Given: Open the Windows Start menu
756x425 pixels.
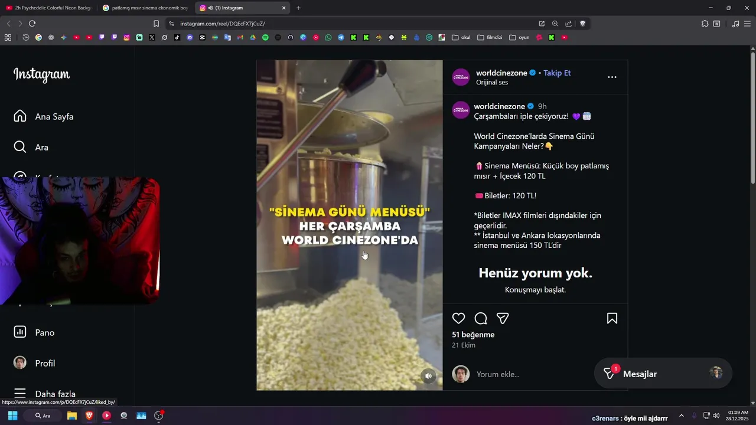Looking at the screenshot, I should (12, 416).
